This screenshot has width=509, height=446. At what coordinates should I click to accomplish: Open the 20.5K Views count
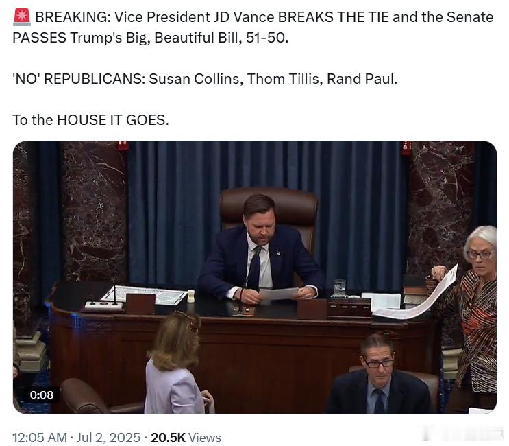[186, 437]
